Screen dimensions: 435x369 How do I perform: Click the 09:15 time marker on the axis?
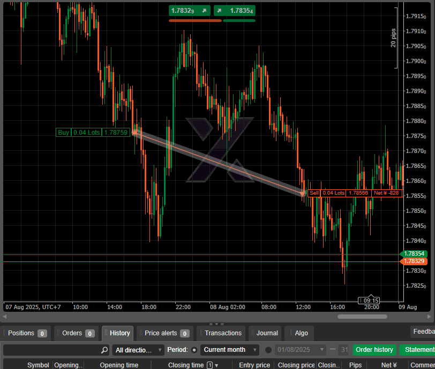[369, 301]
